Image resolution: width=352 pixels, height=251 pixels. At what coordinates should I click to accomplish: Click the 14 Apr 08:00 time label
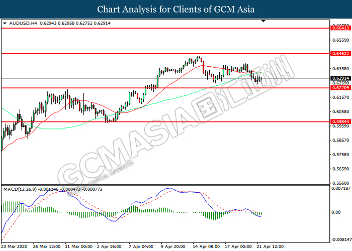207,246
